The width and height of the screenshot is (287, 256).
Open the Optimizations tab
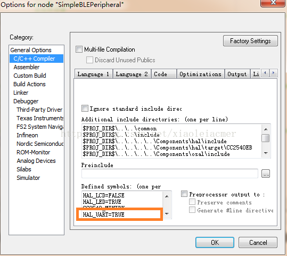tap(200, 74)
